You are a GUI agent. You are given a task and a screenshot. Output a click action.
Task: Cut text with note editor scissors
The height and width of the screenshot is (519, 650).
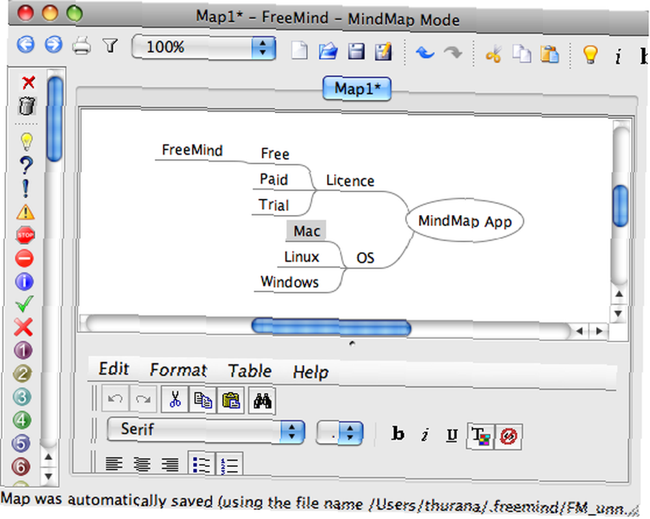175,399
